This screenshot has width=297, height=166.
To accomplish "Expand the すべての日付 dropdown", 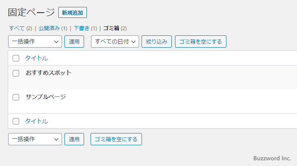I will click(115, 41).
